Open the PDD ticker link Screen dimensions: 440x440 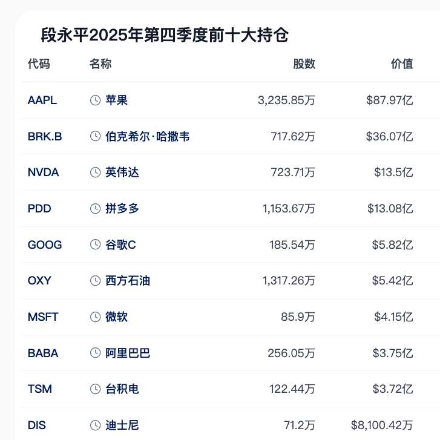(x=39, y=209)
